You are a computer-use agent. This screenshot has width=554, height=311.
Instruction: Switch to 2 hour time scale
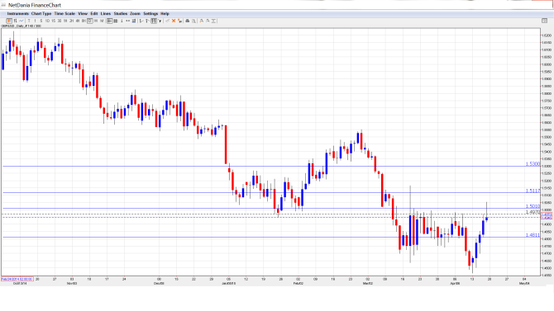point(71,21)
